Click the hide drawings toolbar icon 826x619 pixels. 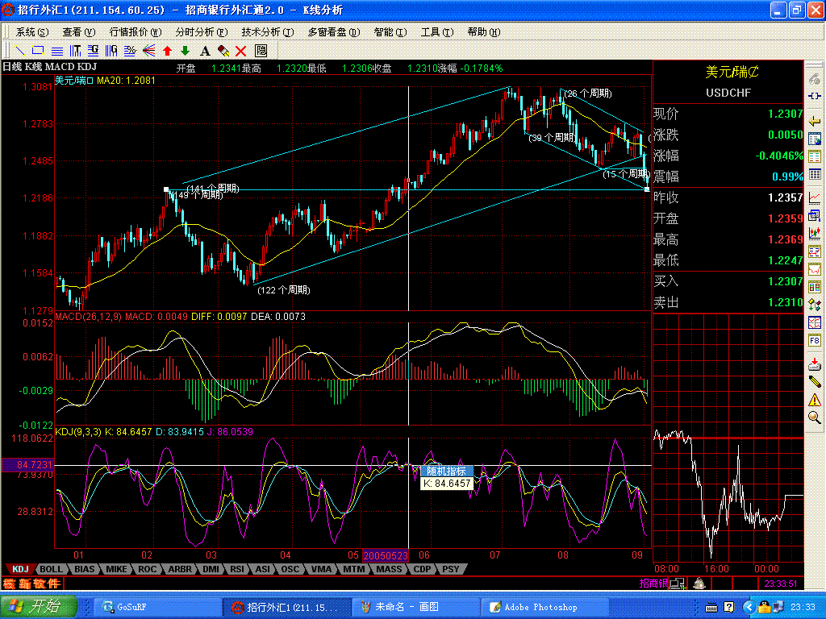261,51
